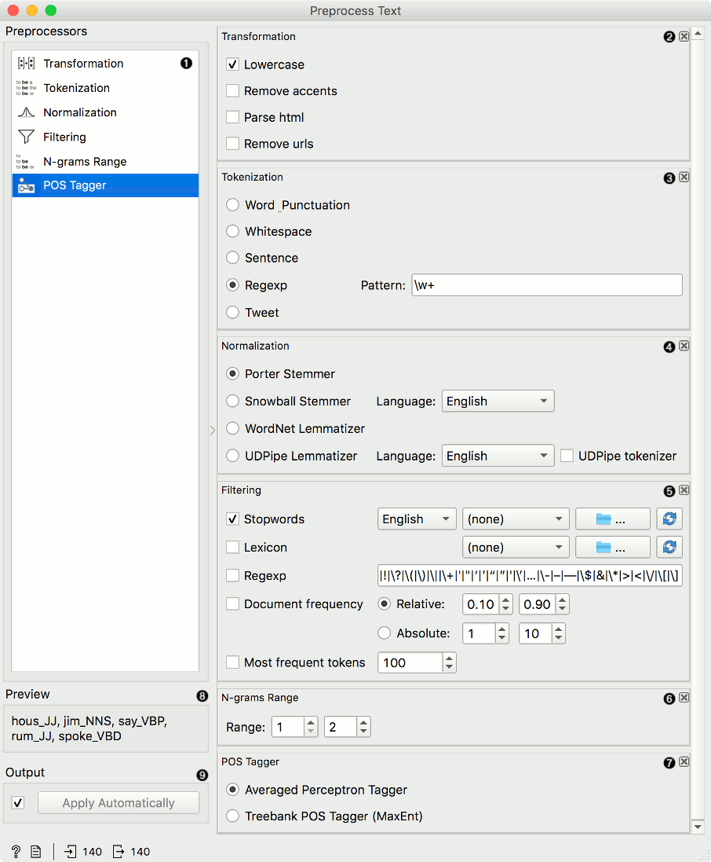Image resolution: width=711 pixels, height=862 pixels.
Task: Expand the Lexicon (none) file dropdown
Action: [x=515, y=548]
